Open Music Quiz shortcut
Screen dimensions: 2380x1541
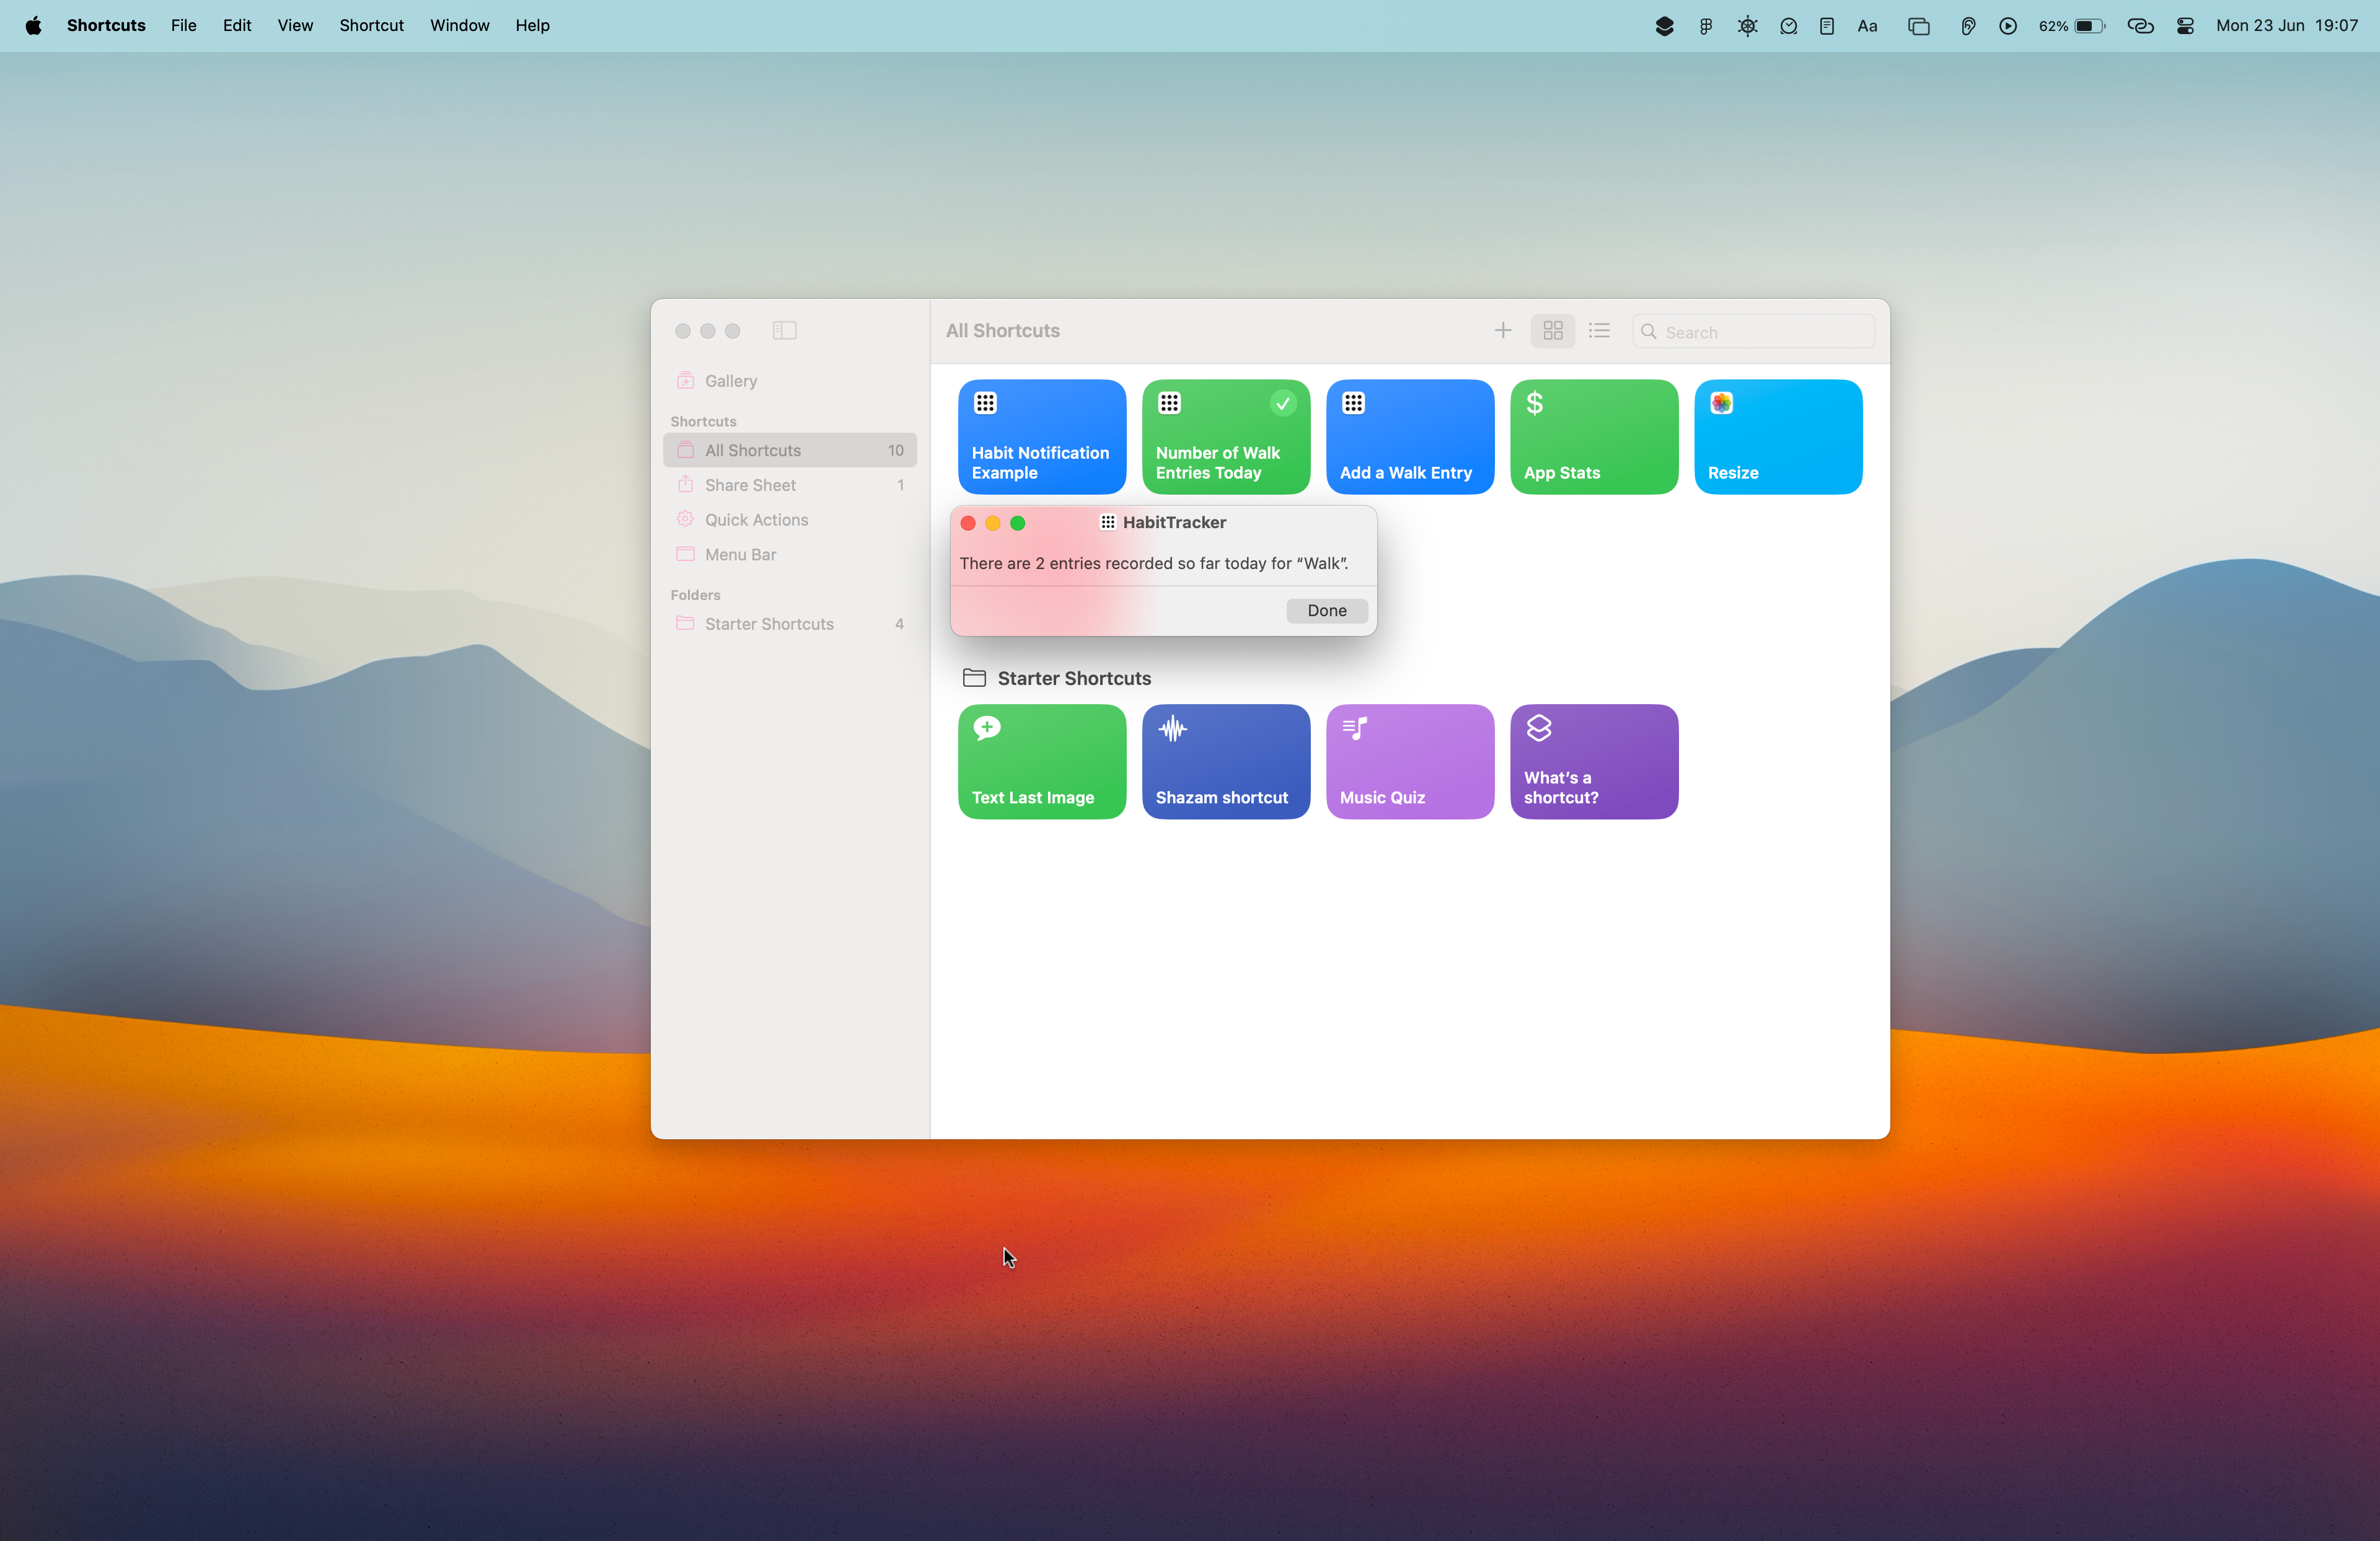pos(1410,762)
